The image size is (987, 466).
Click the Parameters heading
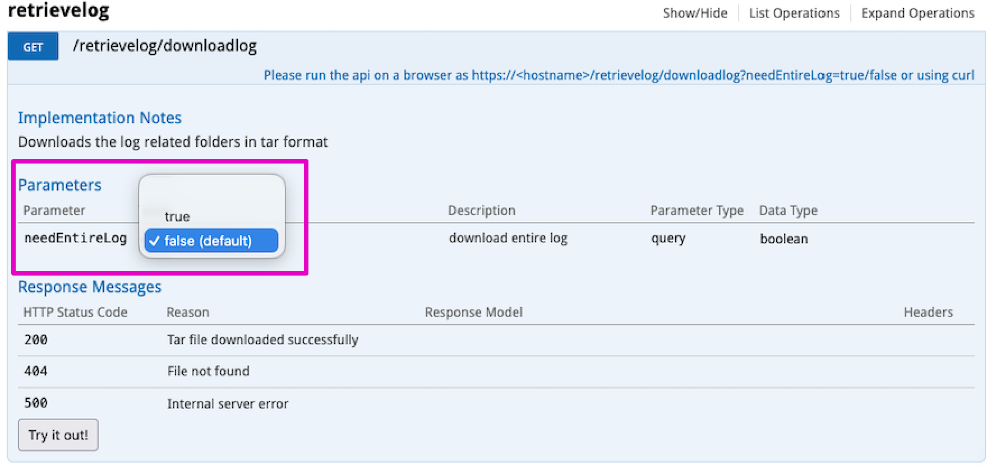click(x=59, y=185)
